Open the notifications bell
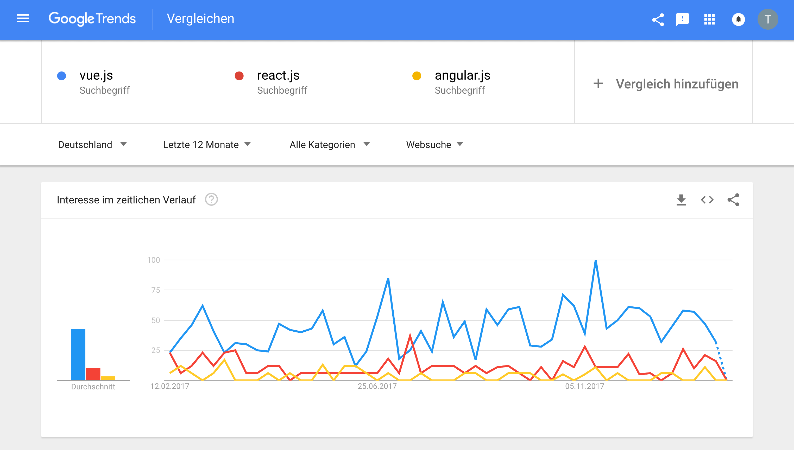 click(x=738, y=20)
